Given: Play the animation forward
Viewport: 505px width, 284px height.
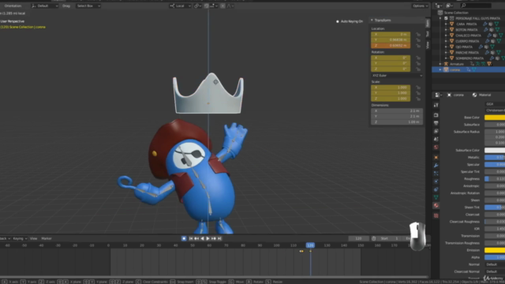Looking at the screenshot, I should [208, 238].
